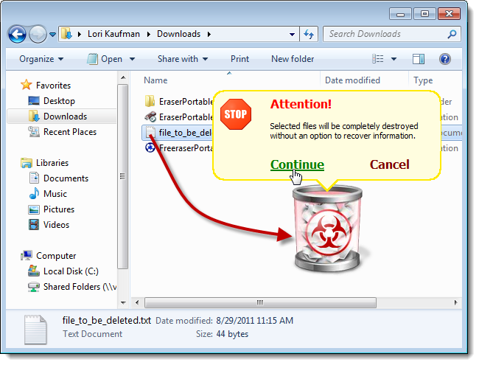The image size is (479, 365).
Task: Type in the Search Downloads field
Action: pos(383,34)
